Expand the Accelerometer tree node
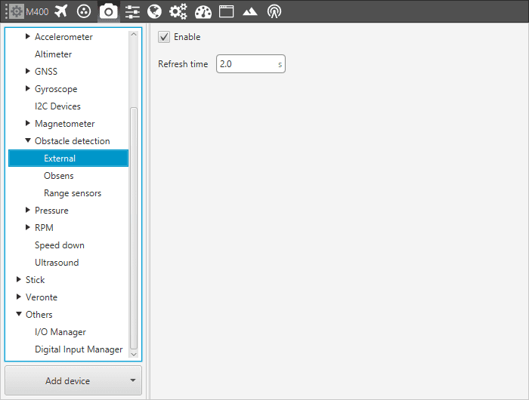This screenshot has width=529, height=400. pos(28,36)
